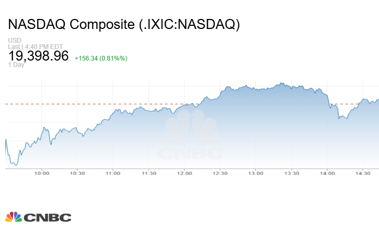The width and height of the screenshot is (379, 237).
Task: Select the 12:00 time axis label
Action: click(x=185, y=173)
